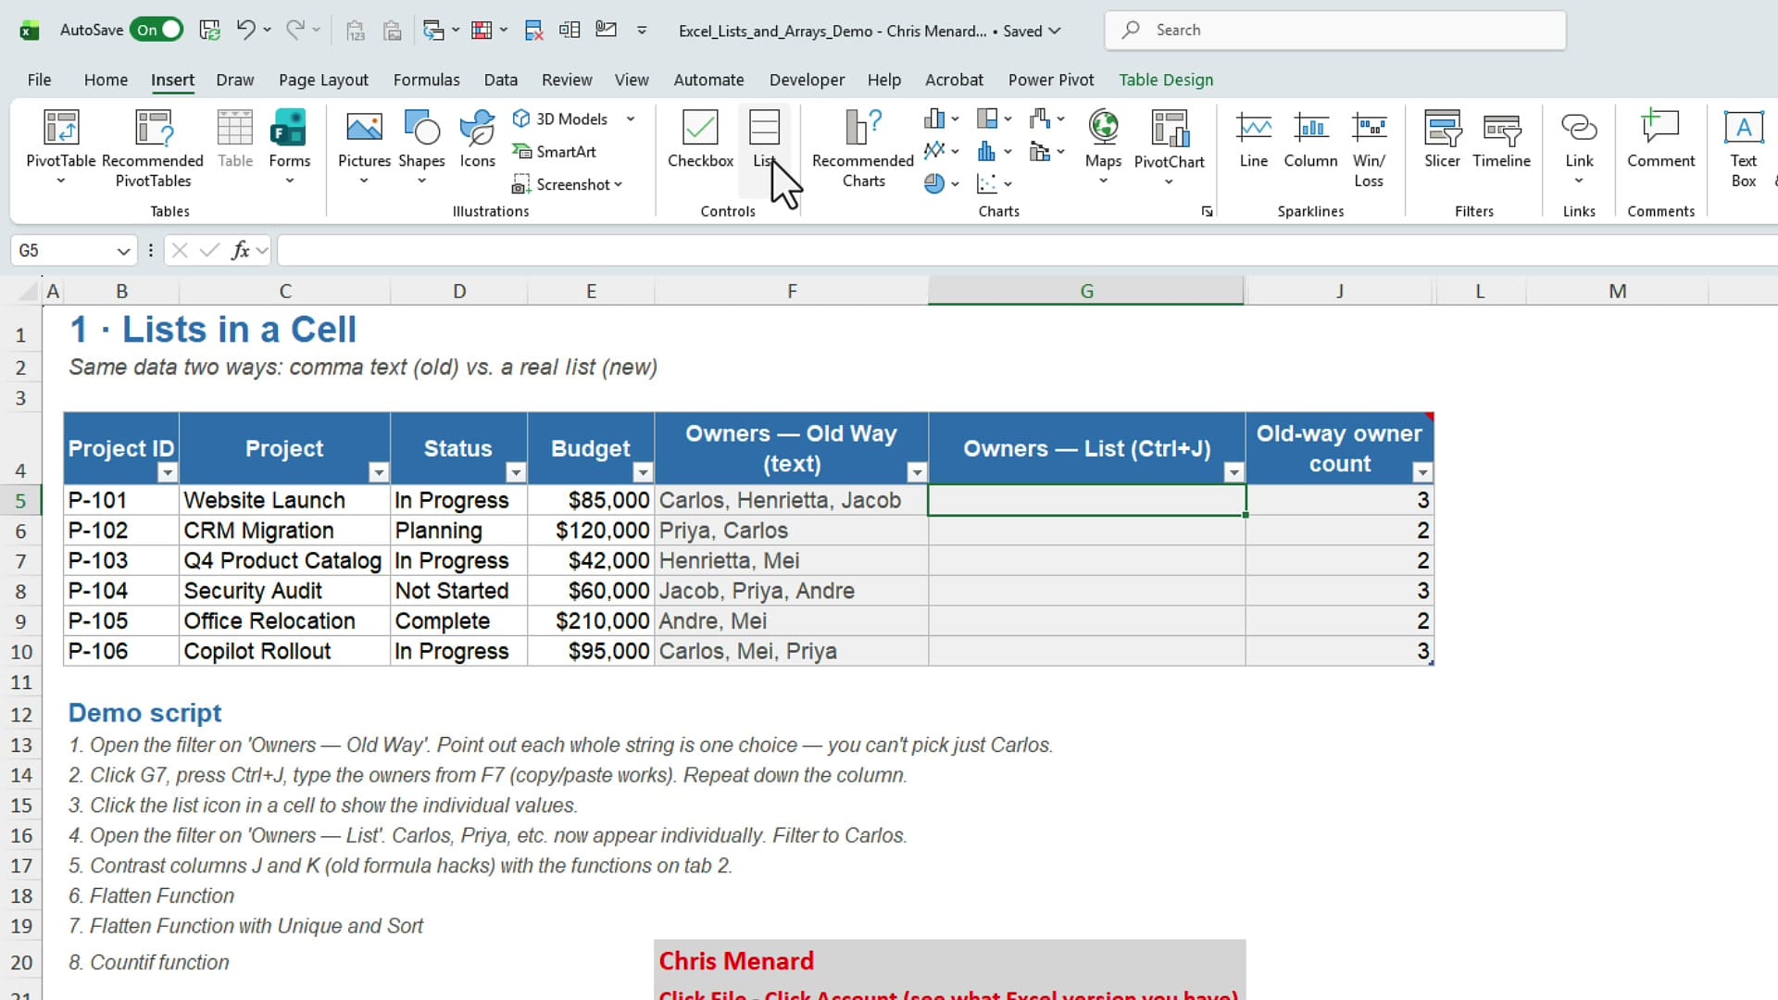The image size is (1778, 1000).
Task: Insert a Line sparkline
Action: (1254, 139)
